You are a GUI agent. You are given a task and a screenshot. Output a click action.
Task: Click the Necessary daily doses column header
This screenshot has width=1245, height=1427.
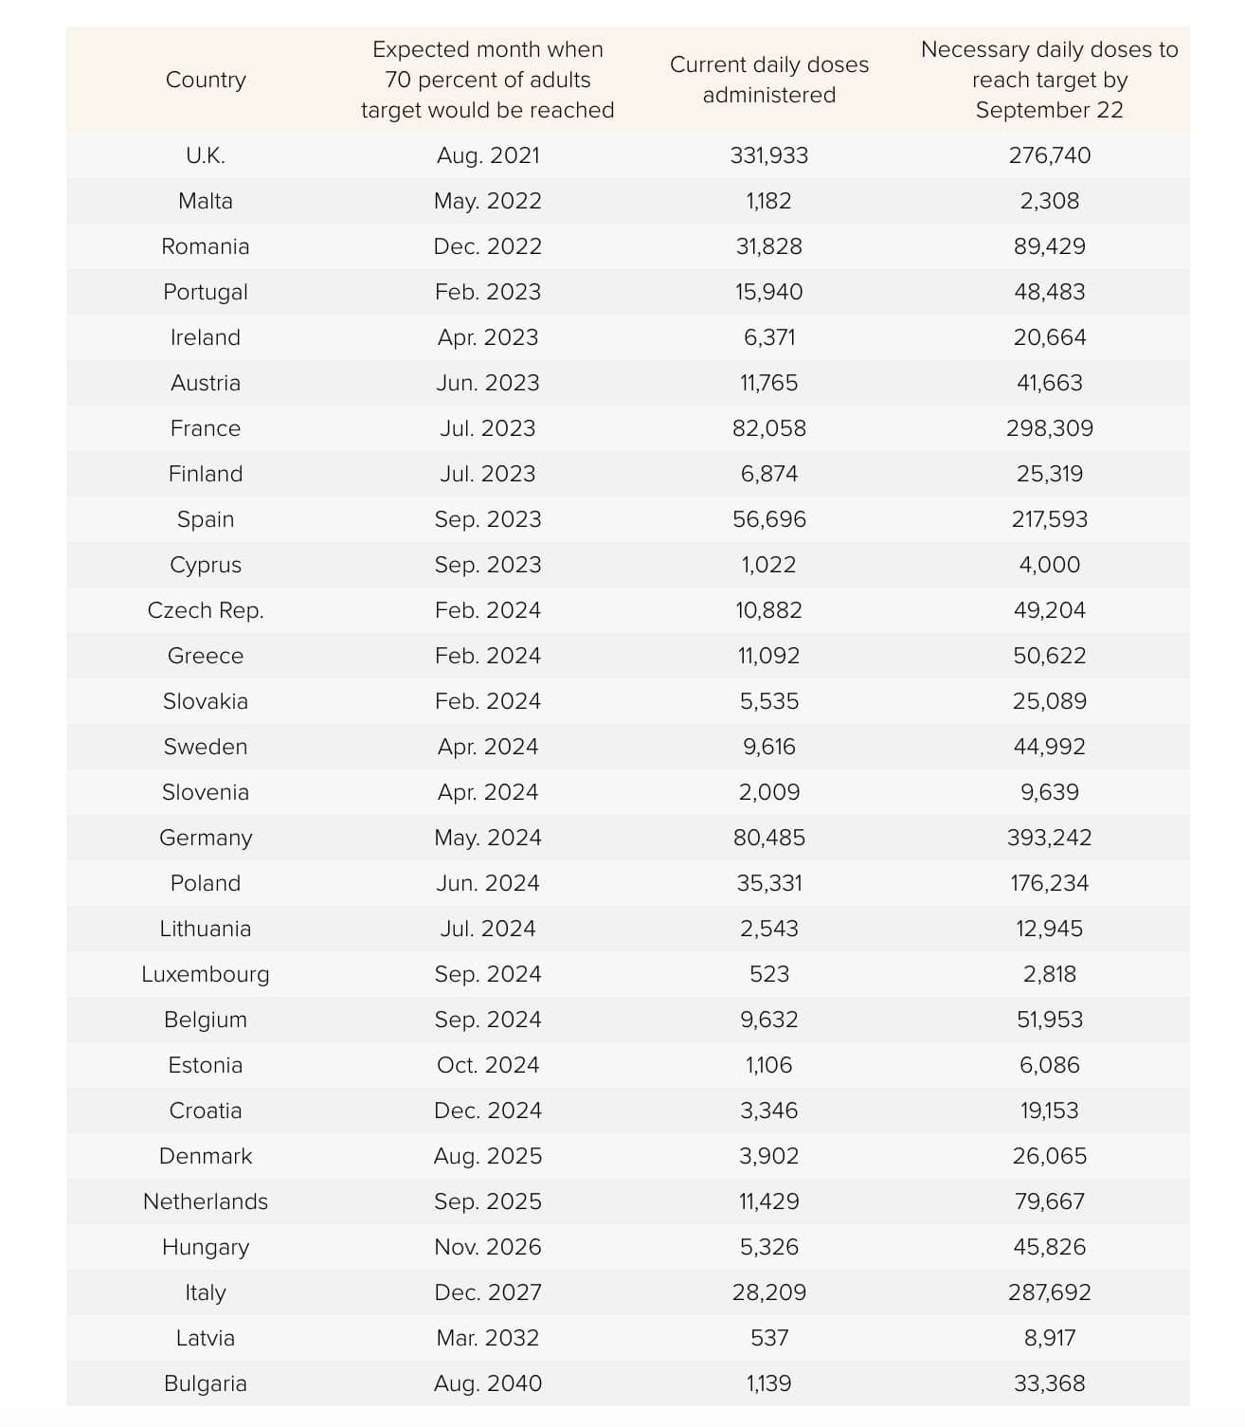pos(1049,80)
